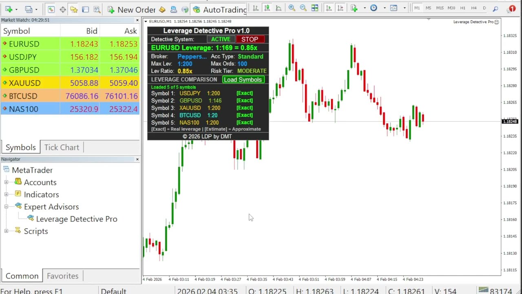
Task: Select the M15 timeframe
Action: pos(440,8)
